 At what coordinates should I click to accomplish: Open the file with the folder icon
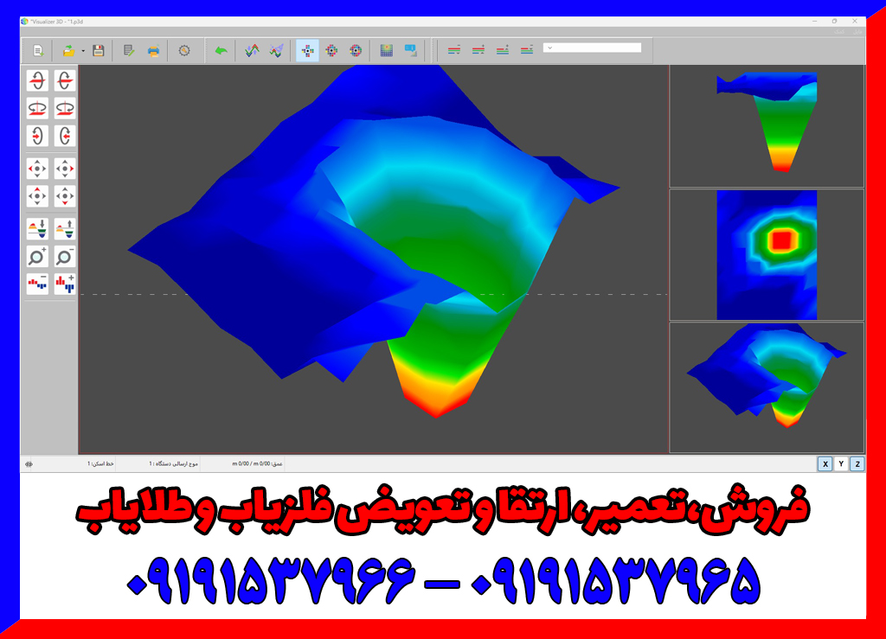point(69,51)
